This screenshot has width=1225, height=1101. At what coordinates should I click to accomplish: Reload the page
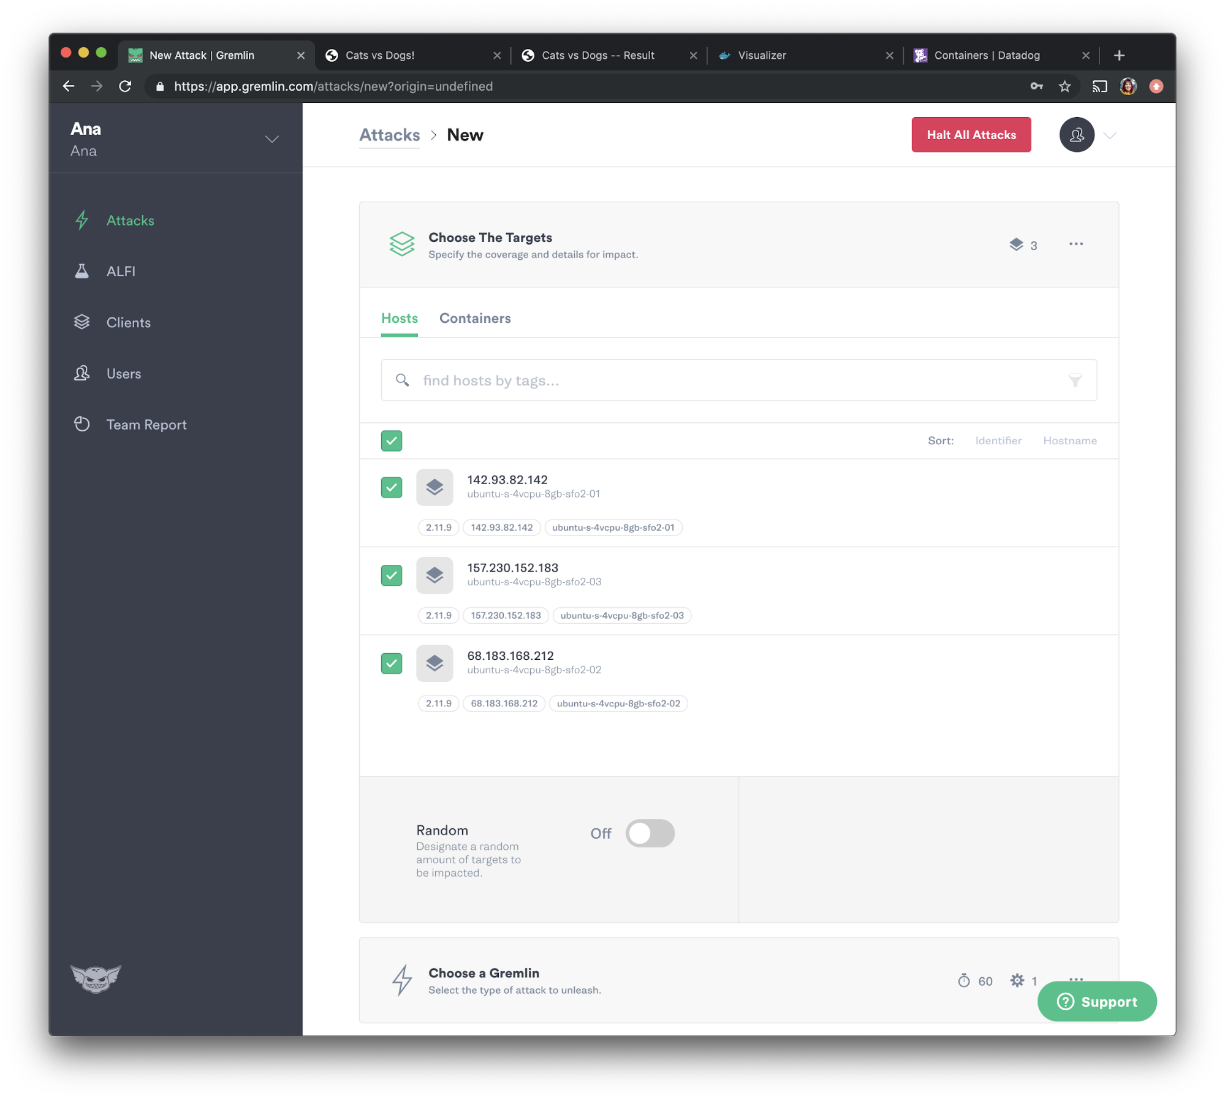(x=126, y=86)
